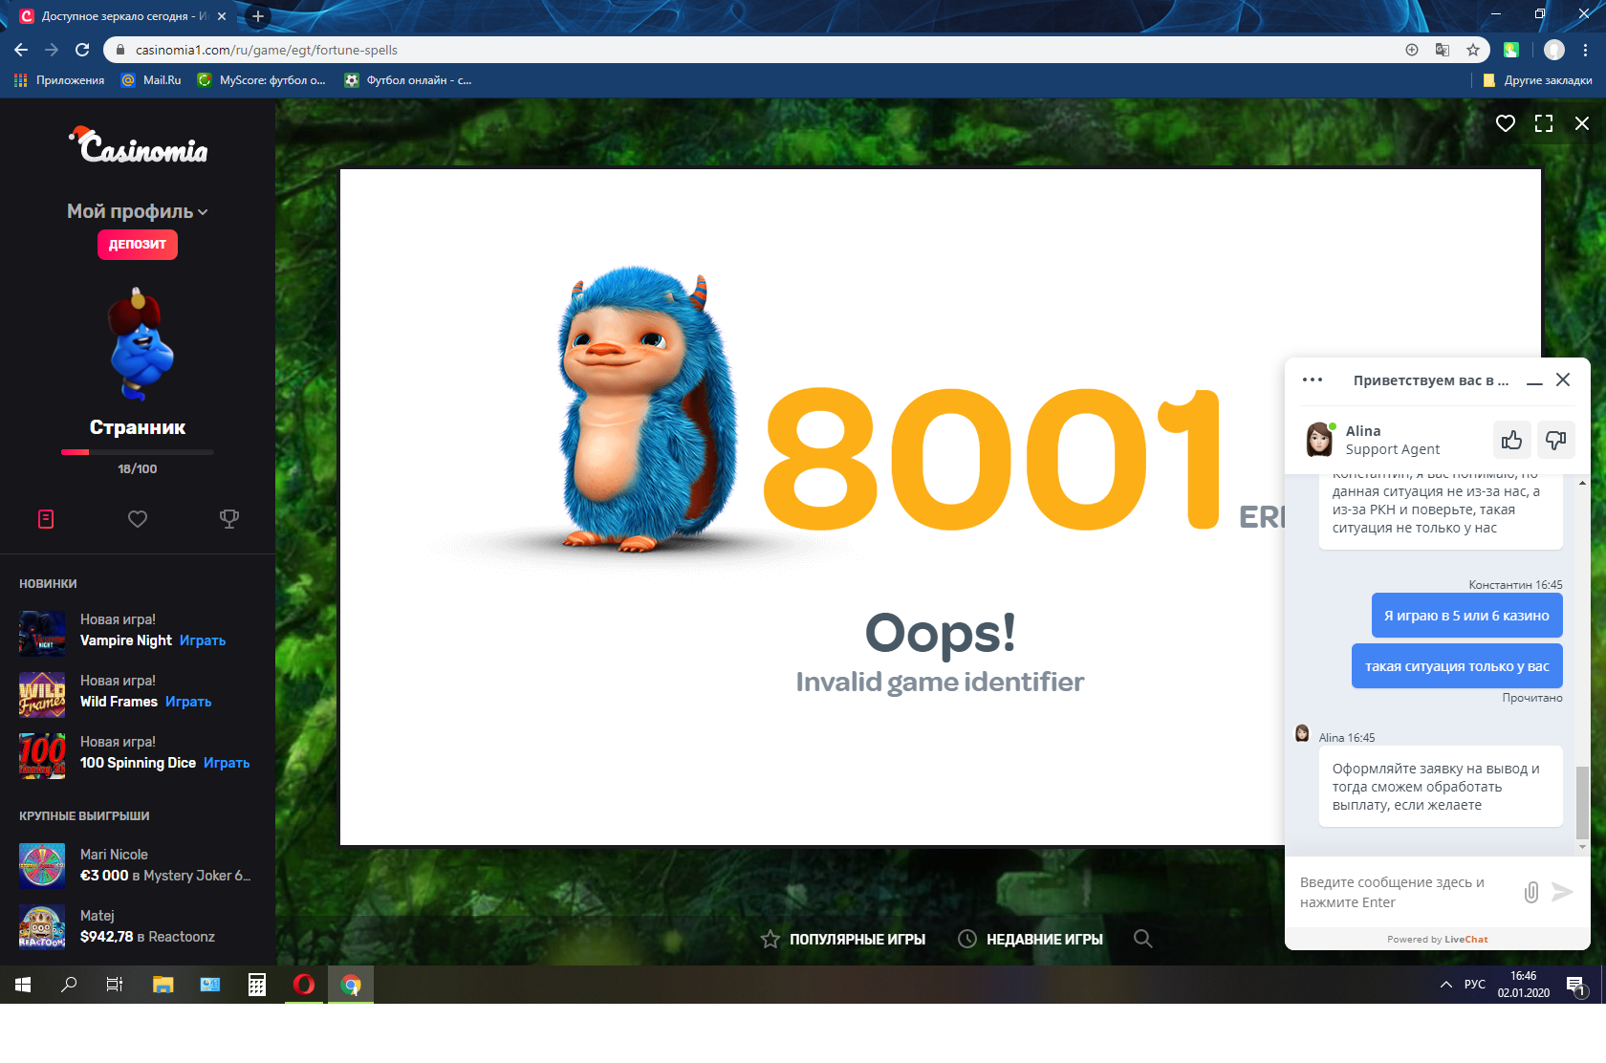Open the Calculator from taskbar
This screenshot has width=1606, height=1063.
point(257,985)
